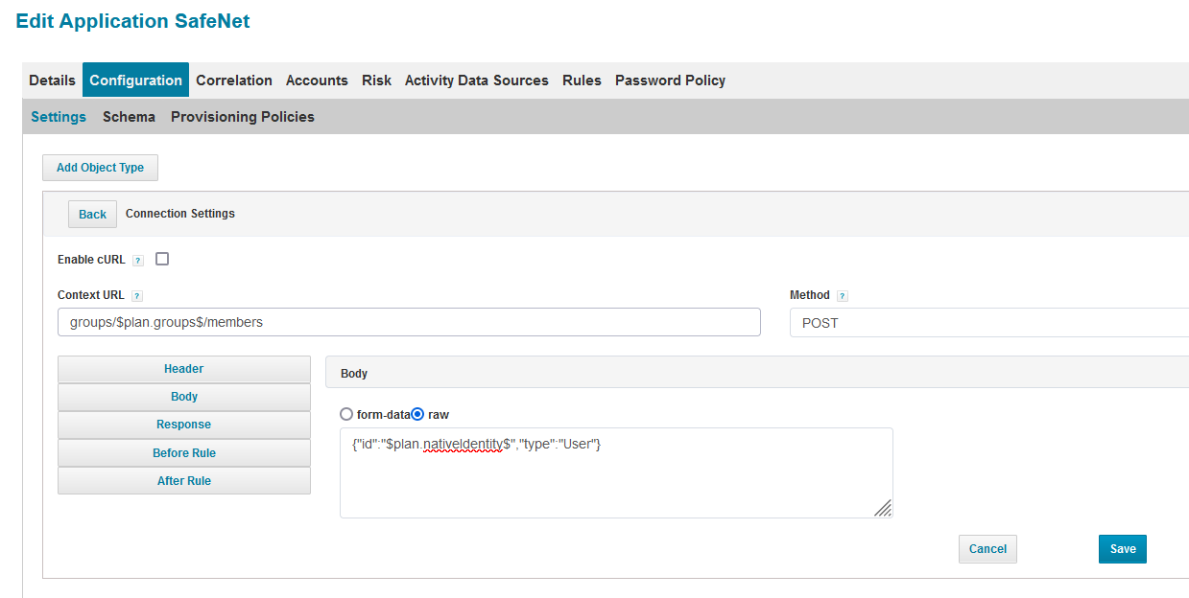
Task: Open the Before Rule section
Action: click(184, 453)
